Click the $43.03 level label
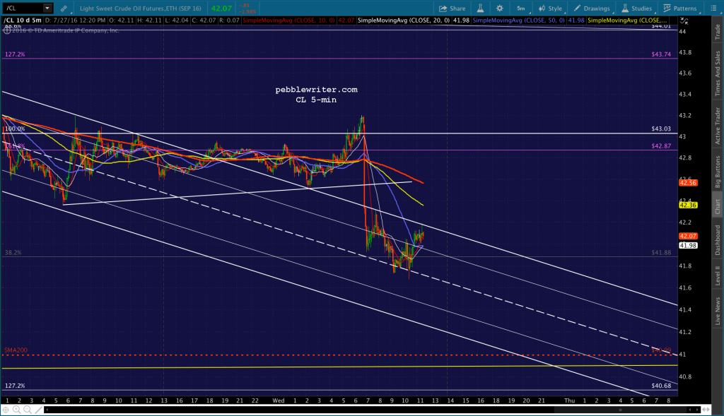724x416 pixels. coord(661,129)
